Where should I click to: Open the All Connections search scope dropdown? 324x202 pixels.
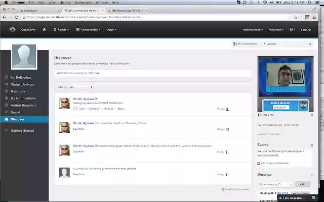coord(249,44)
